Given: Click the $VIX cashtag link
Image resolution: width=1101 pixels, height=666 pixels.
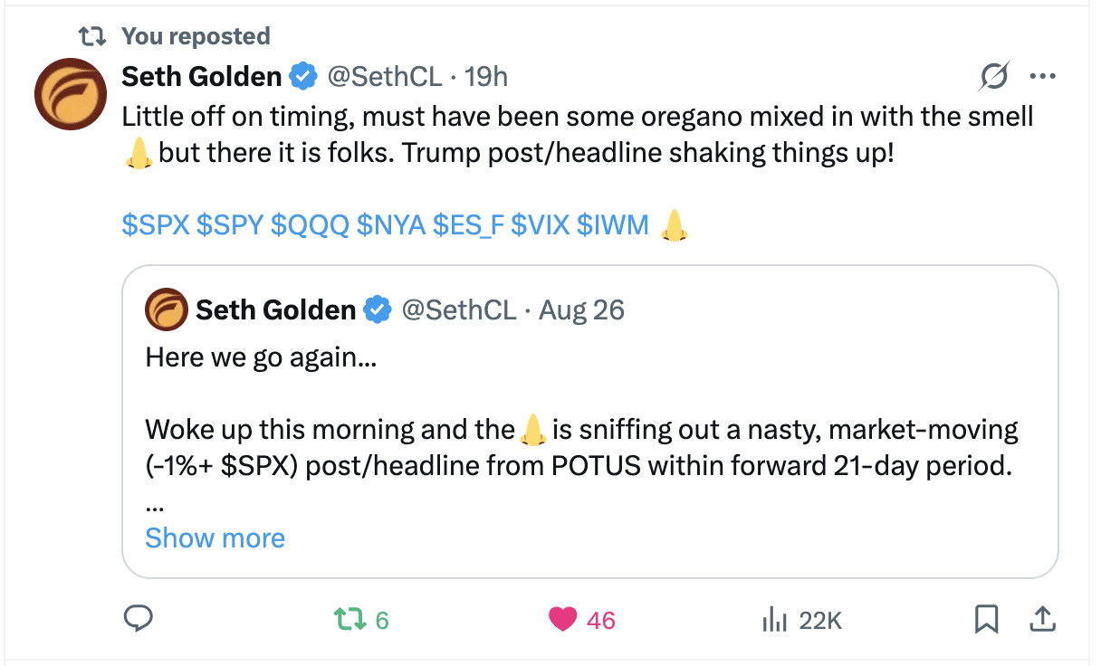Looking at the screenshot, I should tap(540, 224).
